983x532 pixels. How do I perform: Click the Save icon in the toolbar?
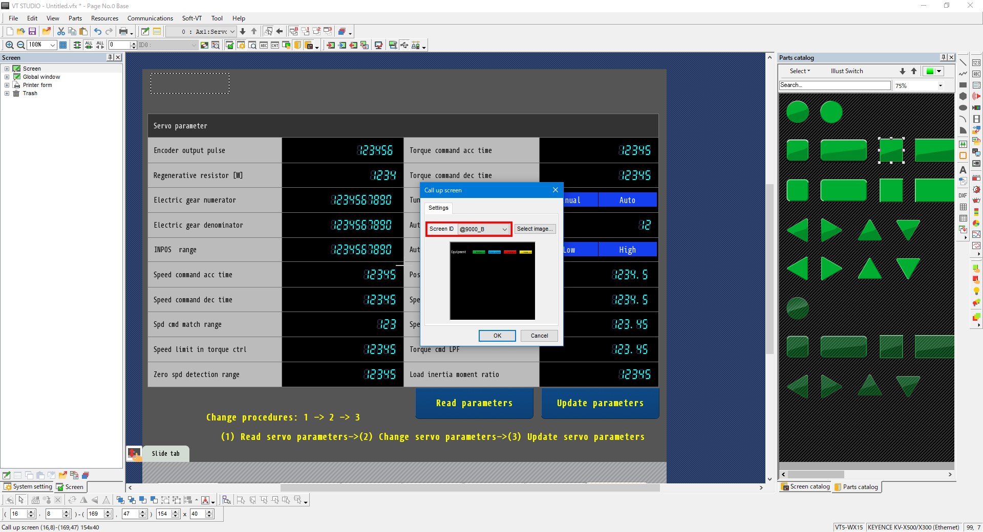click(x=32, y=32)
